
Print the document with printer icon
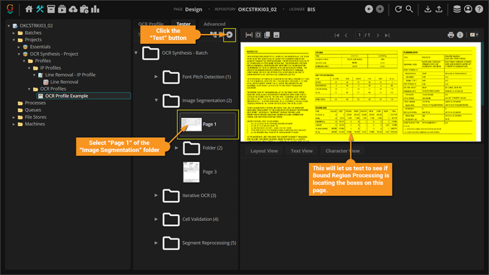point(450,35)
